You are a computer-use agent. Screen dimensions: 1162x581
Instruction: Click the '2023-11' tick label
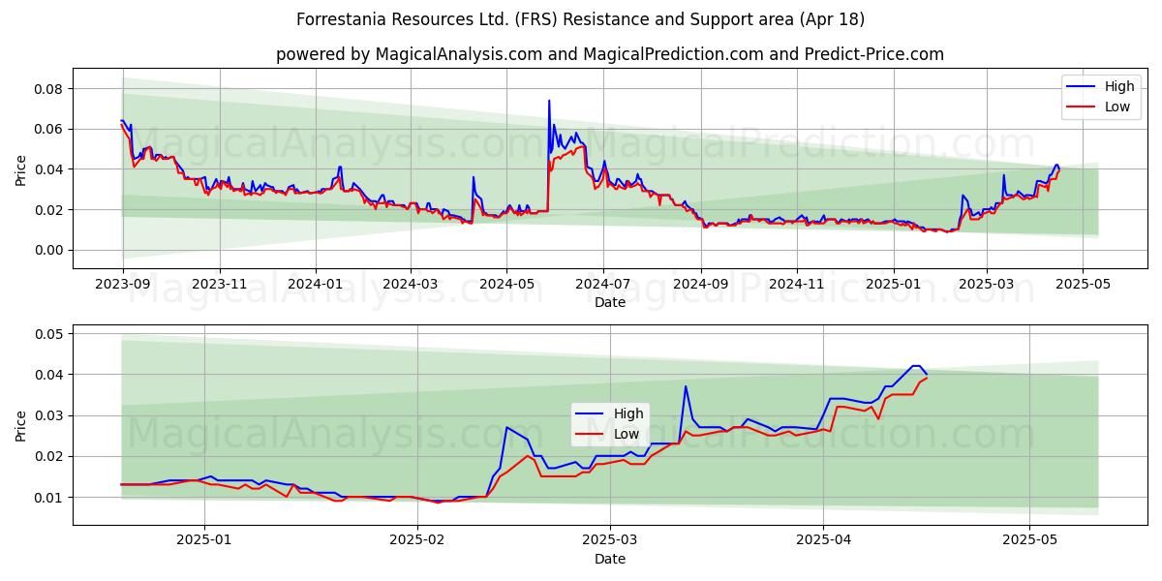tap(219, 285)
